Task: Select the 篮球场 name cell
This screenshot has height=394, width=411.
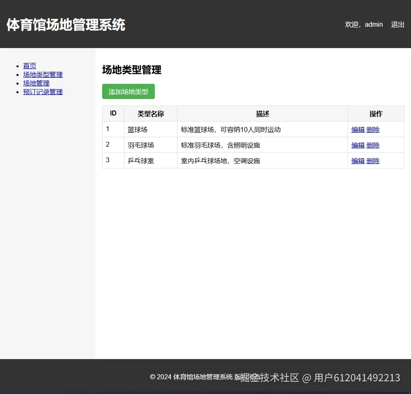Action: 151,129
